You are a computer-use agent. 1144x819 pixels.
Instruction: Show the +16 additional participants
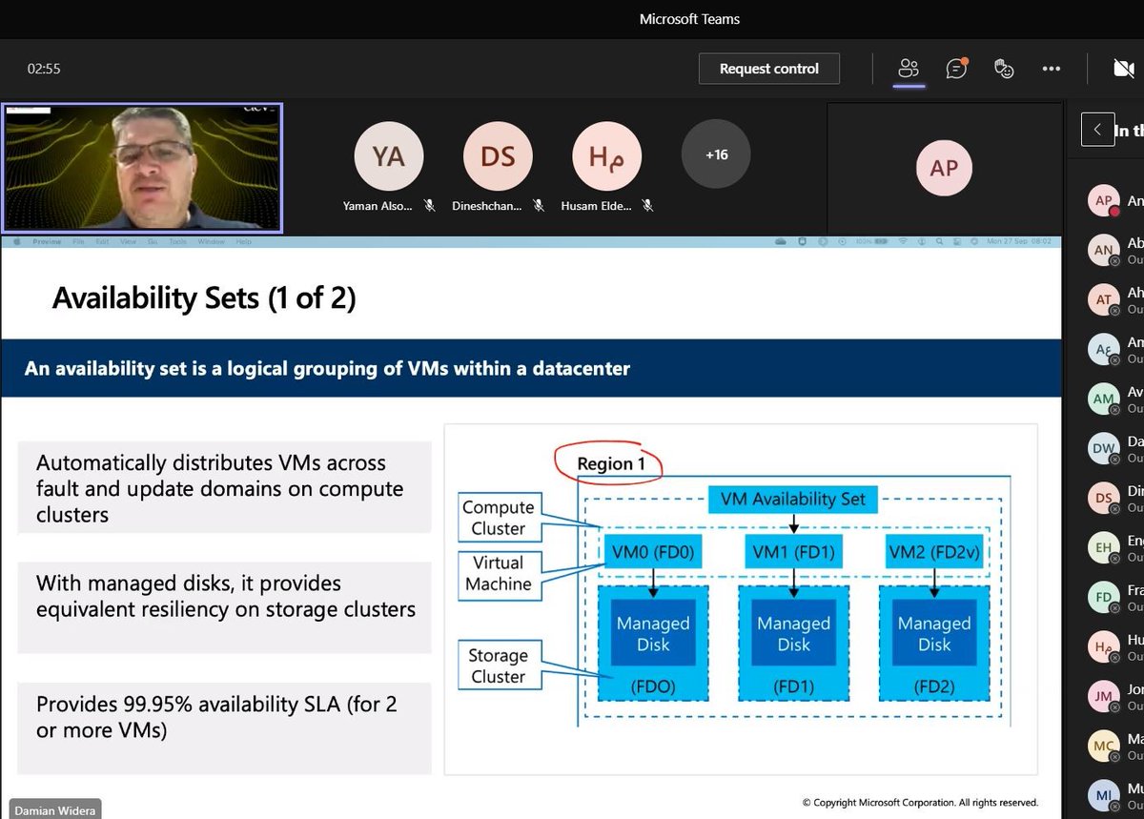716,154
